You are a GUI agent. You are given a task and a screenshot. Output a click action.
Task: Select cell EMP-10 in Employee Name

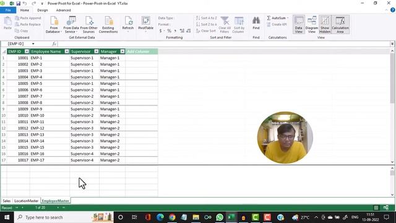pyautogui.click(x=49, y=115)
